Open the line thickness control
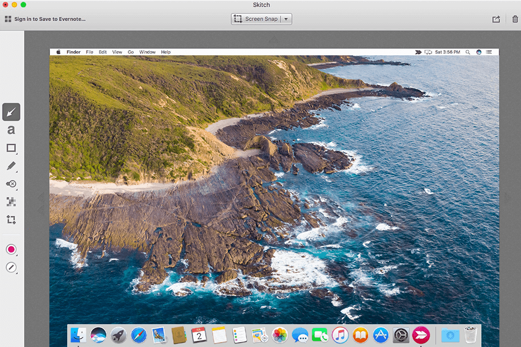The height and width of the screenshot is (347, 521). (11, 267)
